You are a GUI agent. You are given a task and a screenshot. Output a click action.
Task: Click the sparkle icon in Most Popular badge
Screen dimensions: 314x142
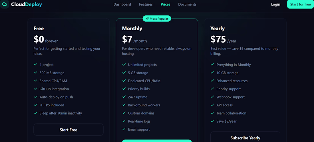(147, 18)
